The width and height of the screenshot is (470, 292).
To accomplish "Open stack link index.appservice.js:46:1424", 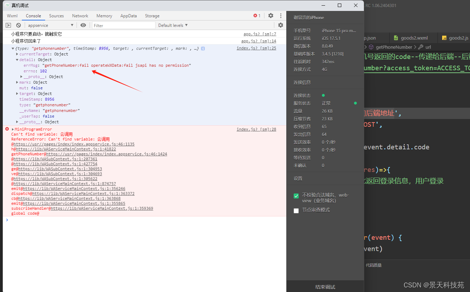I will (107, 154).
